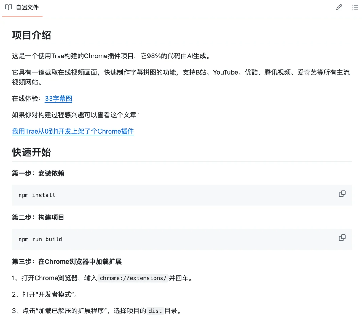Click the 在线体验 label text
Viewport: 362px width, 320px height.
point(25,99)
